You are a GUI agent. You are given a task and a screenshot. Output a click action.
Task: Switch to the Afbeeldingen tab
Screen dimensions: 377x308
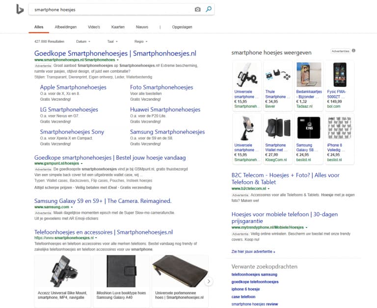tap(66, 27)
